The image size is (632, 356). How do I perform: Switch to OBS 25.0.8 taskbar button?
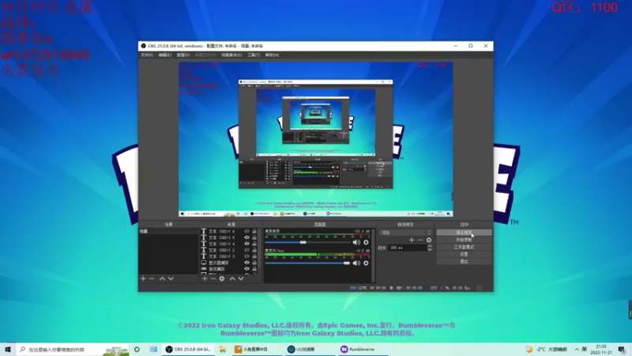[189, 349]
